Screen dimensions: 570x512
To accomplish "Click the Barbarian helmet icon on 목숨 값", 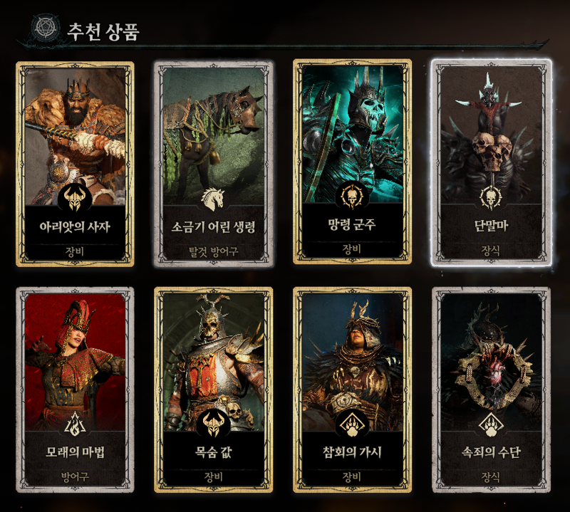I will 213,424.
